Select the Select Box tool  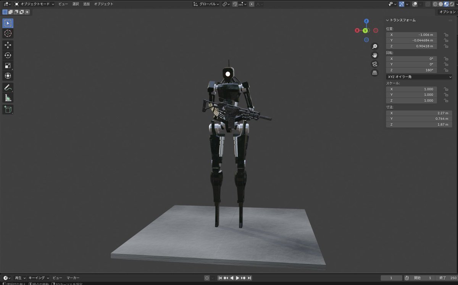(x=8, y=23)
